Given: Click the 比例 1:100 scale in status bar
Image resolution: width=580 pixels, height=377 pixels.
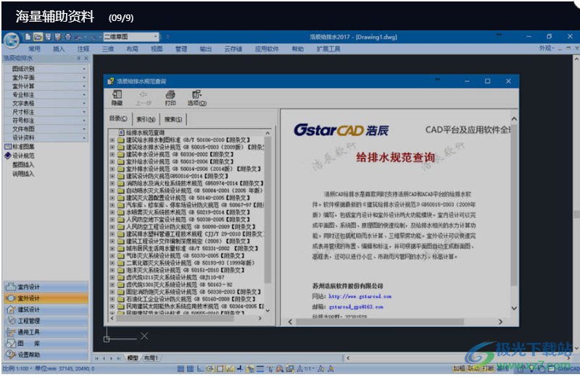Looking at the screenshot, I should [16, 368].
